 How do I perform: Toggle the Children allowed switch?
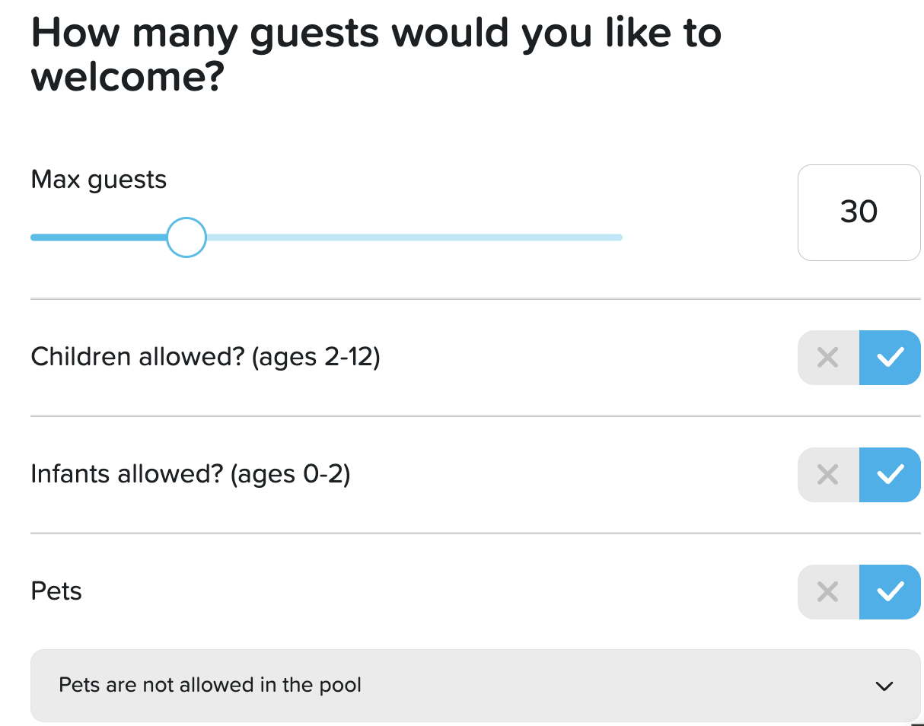click(859, 357)
